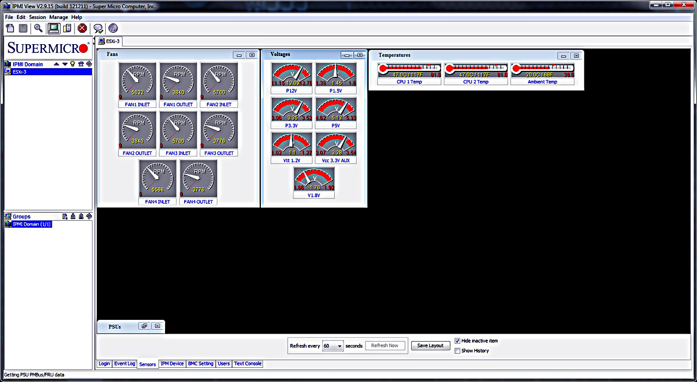Select the Sensors tab
697x382 pixels.
point(148,364)
